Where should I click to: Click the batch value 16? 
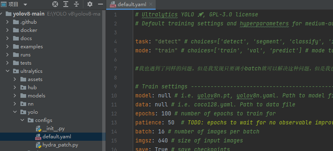point(161,131)
